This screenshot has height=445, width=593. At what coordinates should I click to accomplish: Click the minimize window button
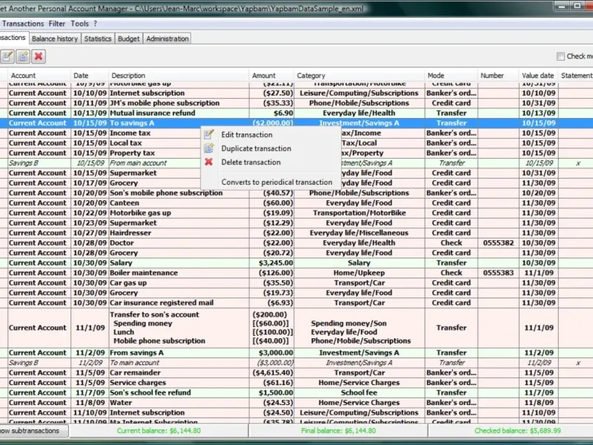click(562, 6)
